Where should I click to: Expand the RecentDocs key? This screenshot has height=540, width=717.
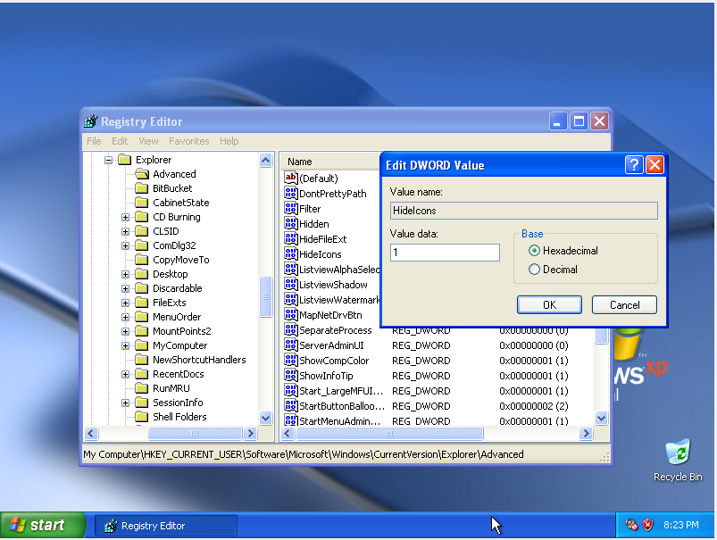[x=125, y=374]
